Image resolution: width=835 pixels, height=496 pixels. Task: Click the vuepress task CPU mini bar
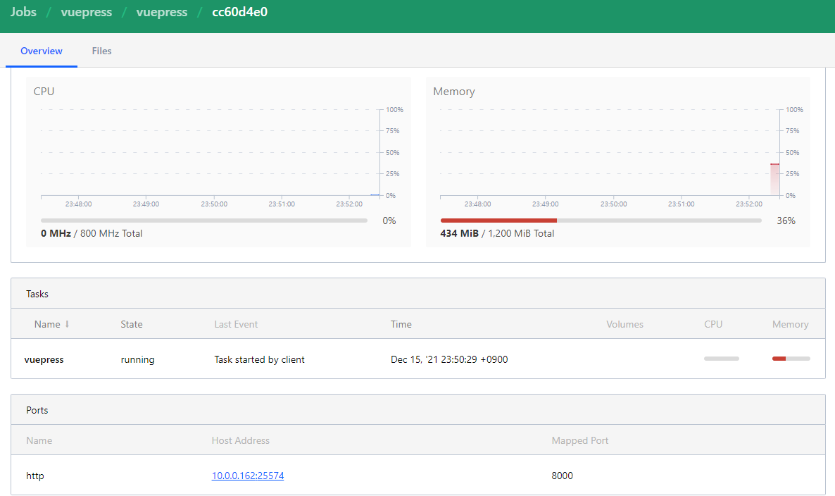[722, 359]
